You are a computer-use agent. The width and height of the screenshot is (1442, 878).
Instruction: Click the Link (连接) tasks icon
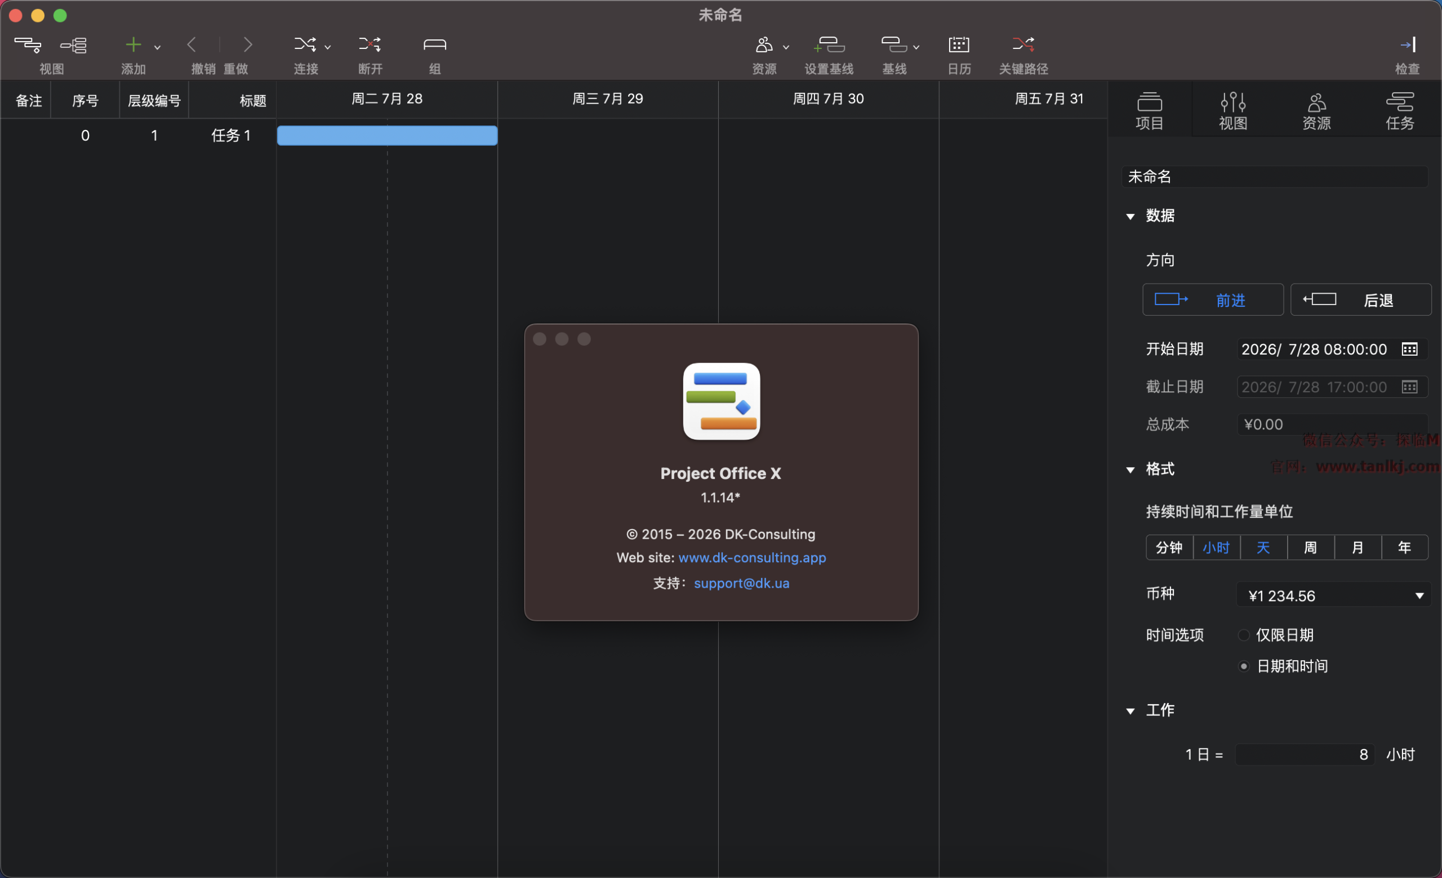[305, 44]
